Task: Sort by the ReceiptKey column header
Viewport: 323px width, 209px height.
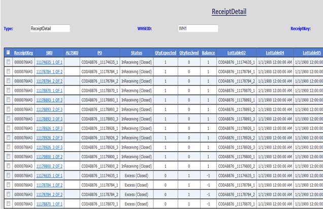Action: [23, 53]
